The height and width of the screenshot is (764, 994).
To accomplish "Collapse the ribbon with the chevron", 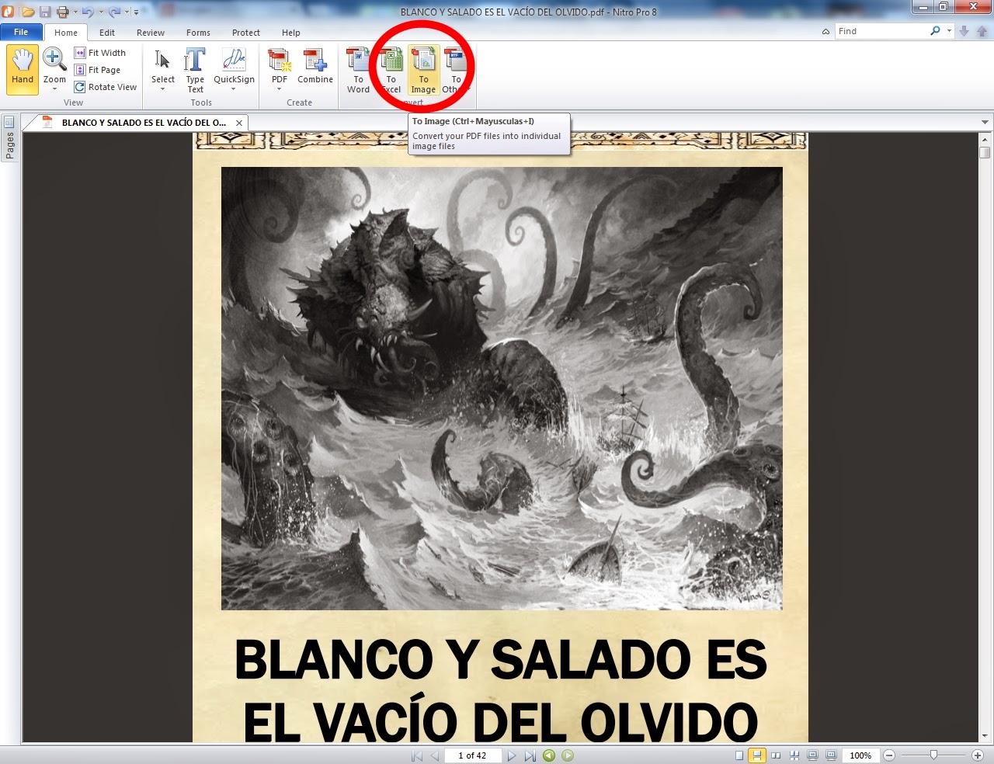I will point(825,32).
